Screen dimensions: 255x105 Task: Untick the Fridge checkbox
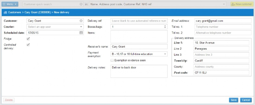28,39
